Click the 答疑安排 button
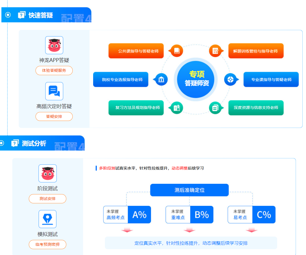The height and width of the screenshot is (255, 306). (54, 116)
